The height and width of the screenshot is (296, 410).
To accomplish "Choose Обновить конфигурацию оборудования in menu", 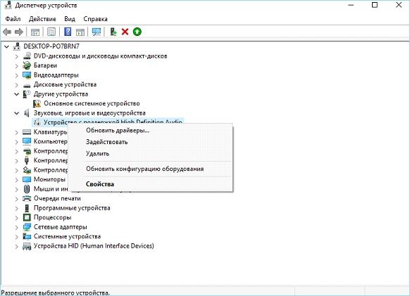I will [x=150, y=169].
